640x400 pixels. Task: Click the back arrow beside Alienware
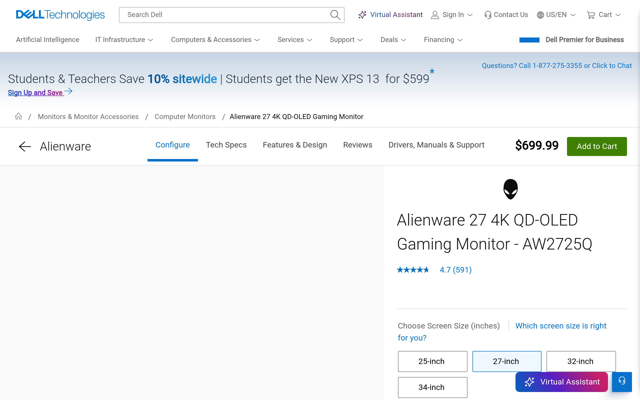pos(25,146)
